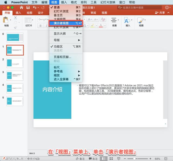Screen dimensions: 173x161
Task: Click the Insert (插入) shapes icon
Action: 127,20
